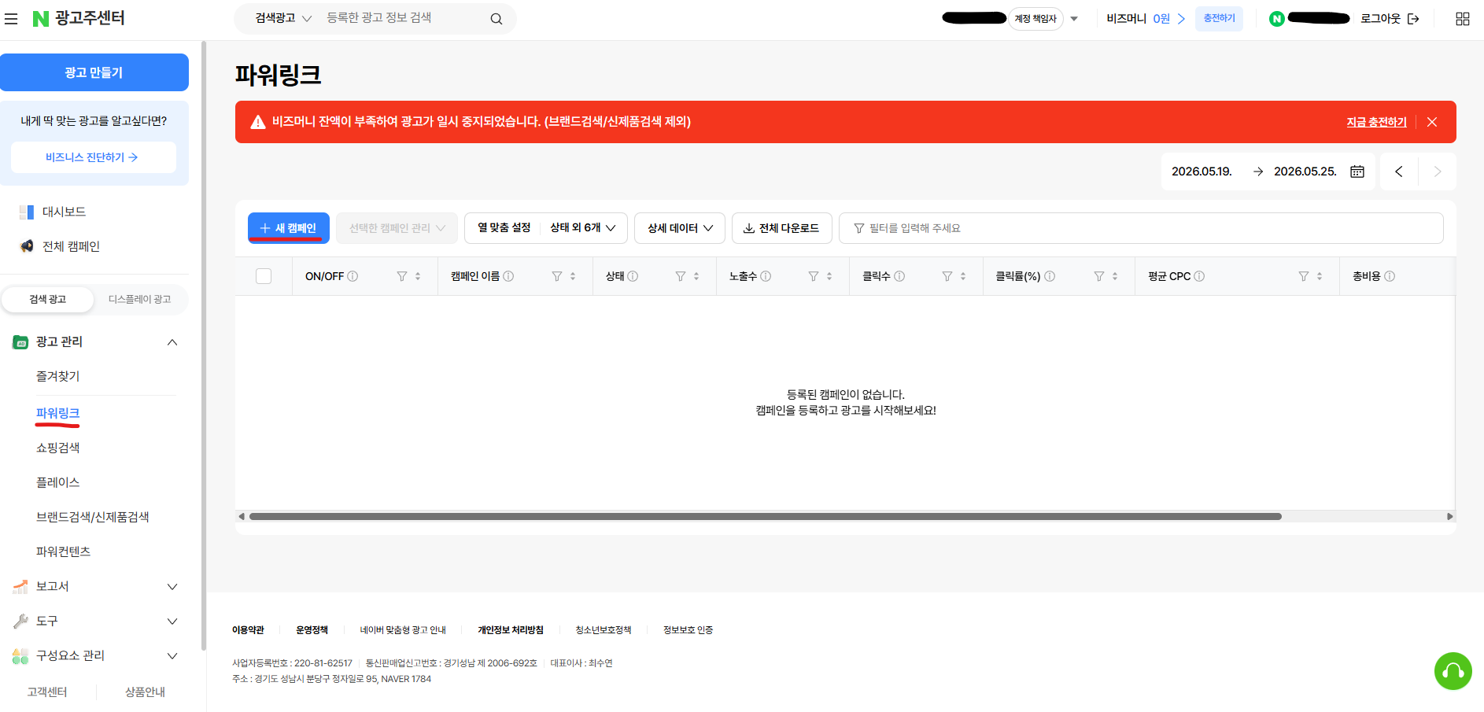
Task: Click the green N profile icon
Action: point(1277,19)
